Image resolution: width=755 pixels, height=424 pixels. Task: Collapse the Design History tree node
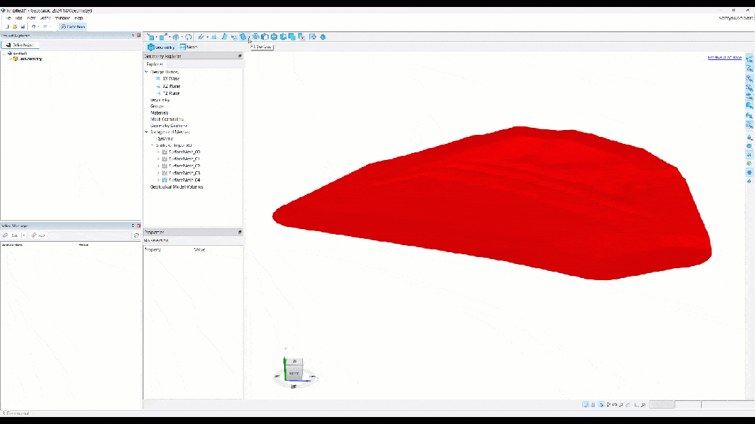pos(147,72)
